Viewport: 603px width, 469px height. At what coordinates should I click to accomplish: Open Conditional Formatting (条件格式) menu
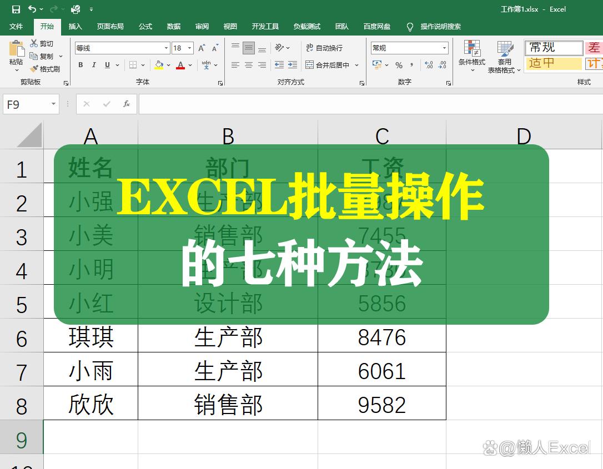pos(472,56)
